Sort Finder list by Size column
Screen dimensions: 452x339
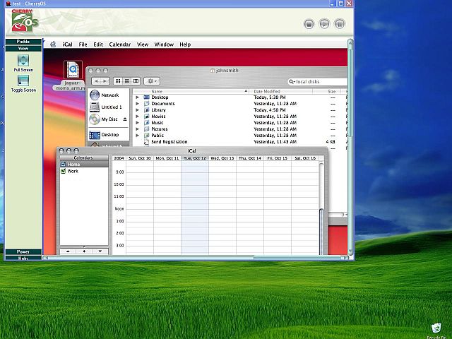pyautogui.click(x=326, y=91)
